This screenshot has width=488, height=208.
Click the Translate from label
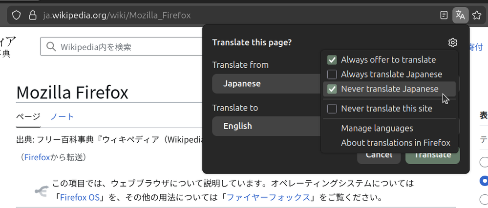coord(240,65)
